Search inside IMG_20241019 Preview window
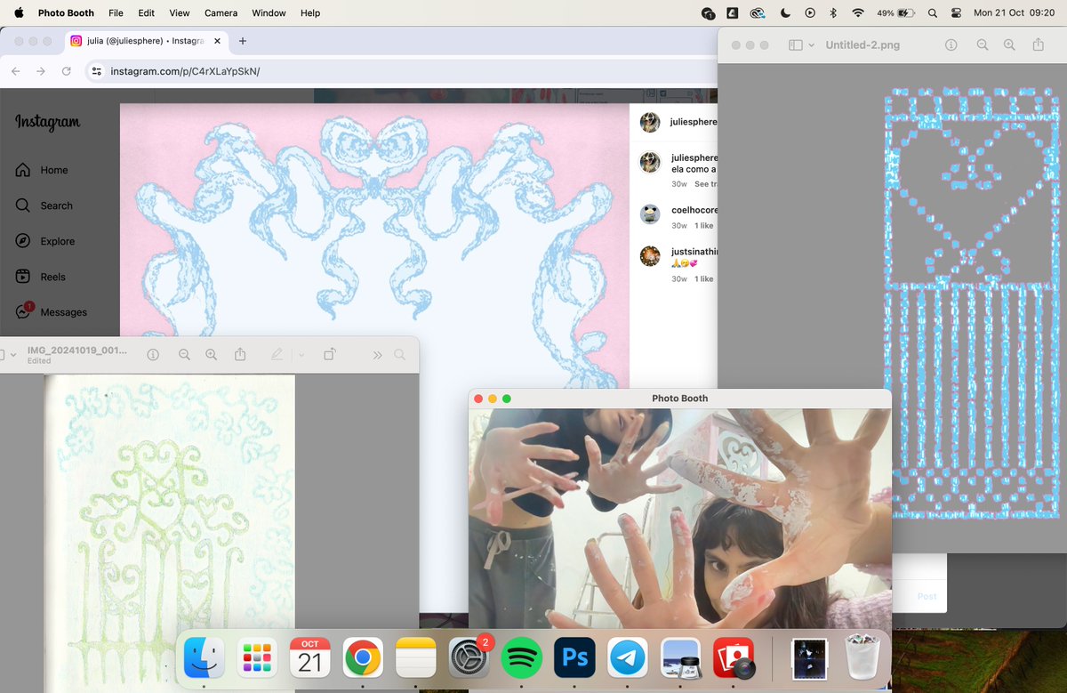Screen dimensions: 1067x693 (x=400, y=354)
